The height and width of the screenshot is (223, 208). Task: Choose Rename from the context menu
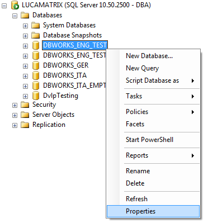click(153, 171)
